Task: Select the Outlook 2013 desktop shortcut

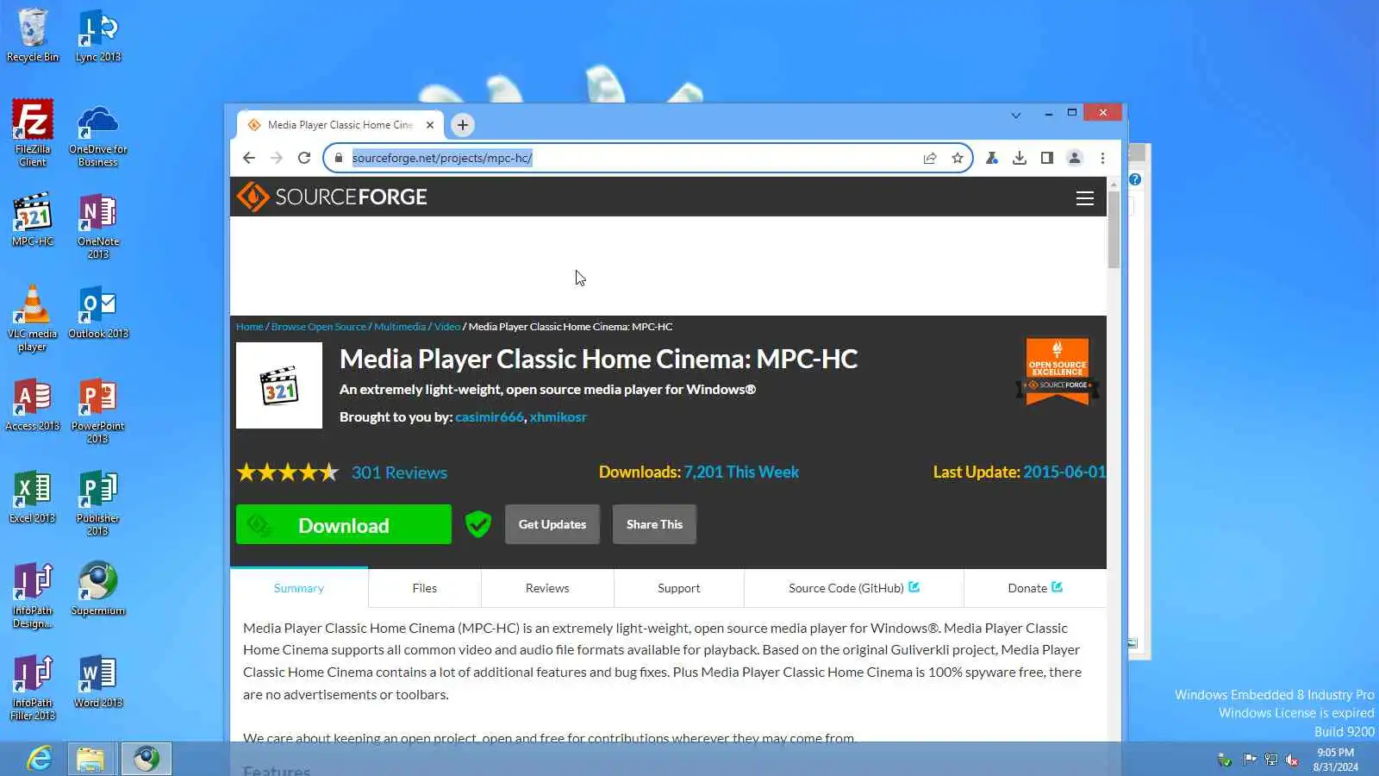Action: pyautogui.click(x=98, y=312)
